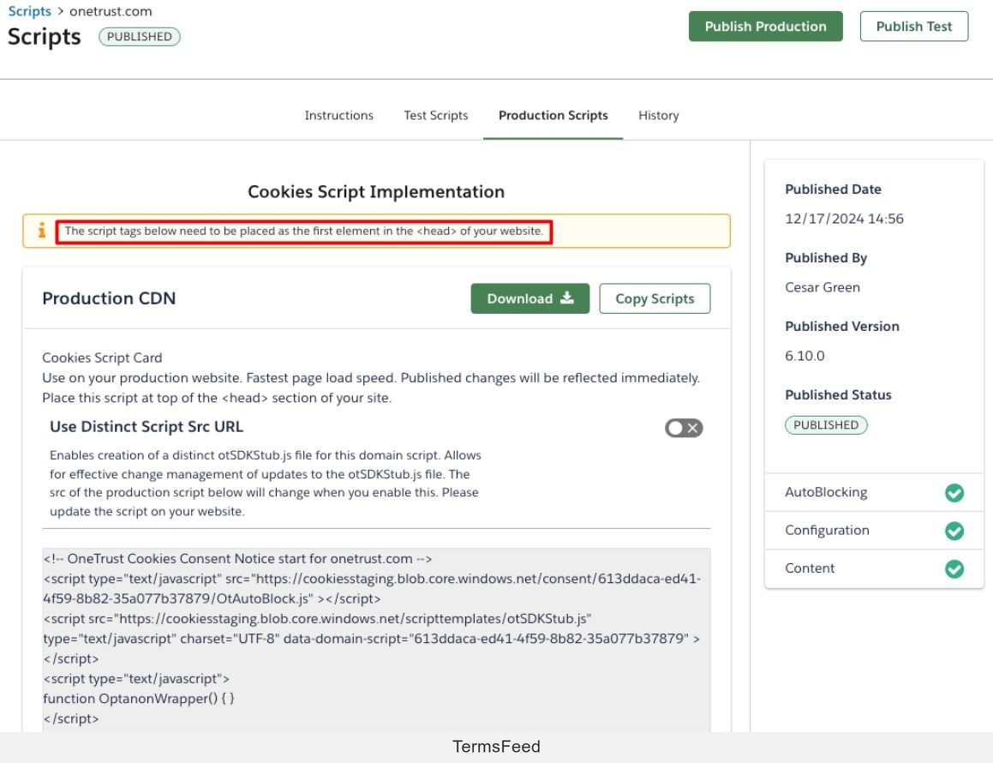The height and width of the screenshot is (763, 993).
Task: Click the publisher name Cesar Green
Action: click(822, 287)
